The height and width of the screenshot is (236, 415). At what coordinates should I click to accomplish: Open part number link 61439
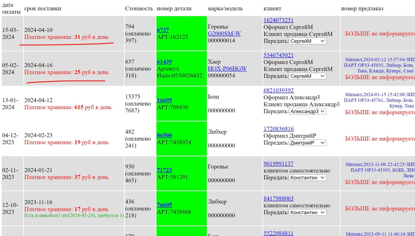tap(164, 62)
